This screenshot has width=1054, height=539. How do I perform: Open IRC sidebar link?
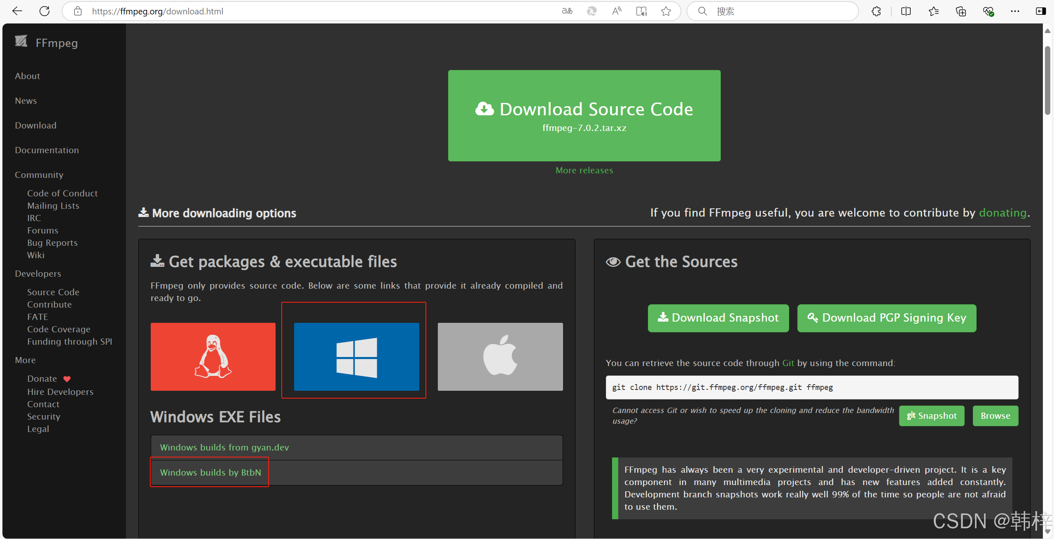click(x=34, y=218)
